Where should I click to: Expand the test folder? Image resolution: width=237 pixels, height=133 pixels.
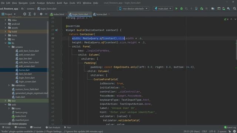tap(5, 101)
